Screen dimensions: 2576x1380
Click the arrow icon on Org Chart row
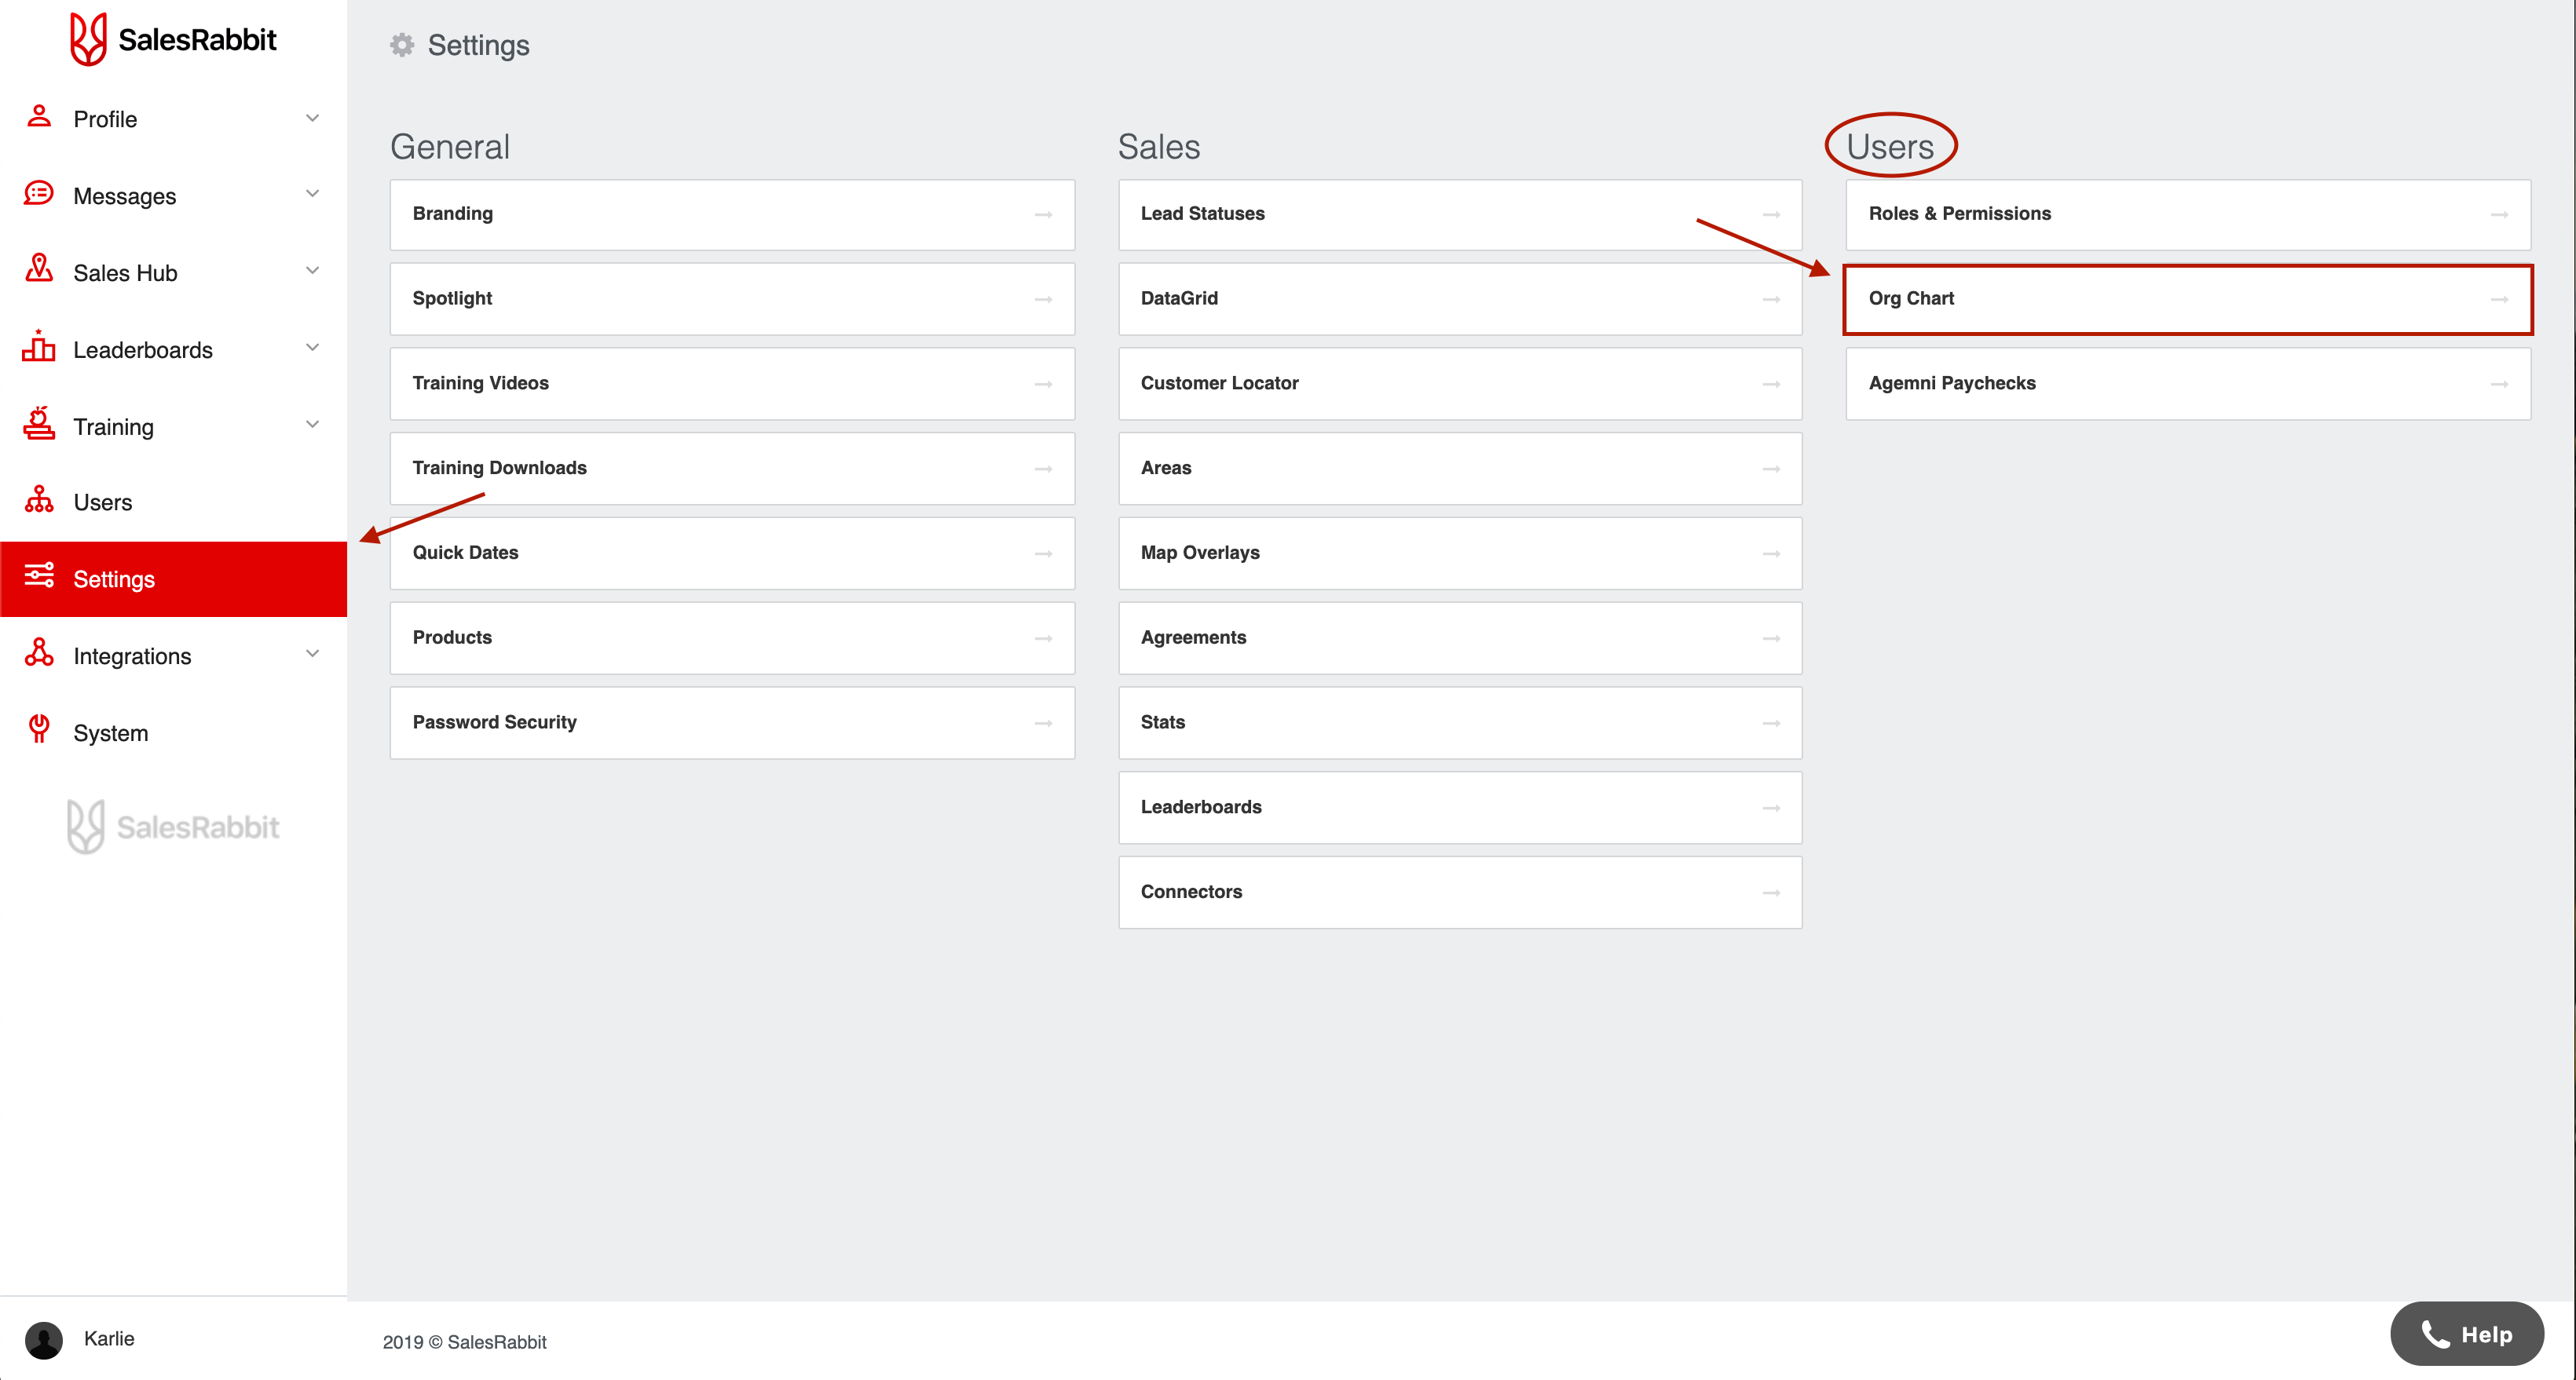pos(2500,300)
